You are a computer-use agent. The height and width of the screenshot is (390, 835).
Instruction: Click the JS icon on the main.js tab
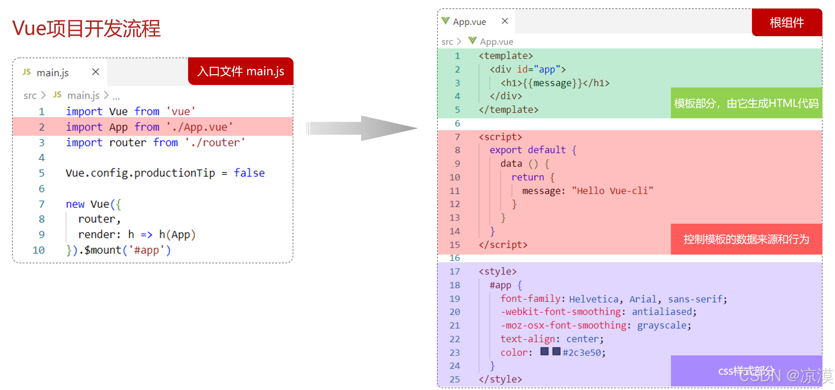[26, 72]
